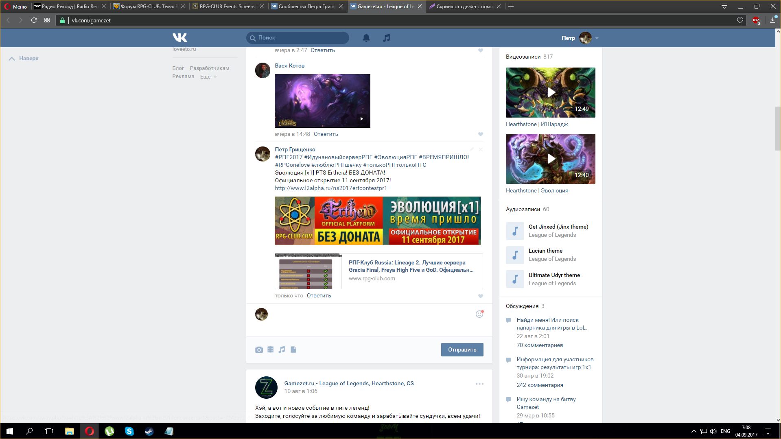Switch to Форум RPG-CLUB tab
This screenshot has width=781, height=439.
tap(149, 7)
